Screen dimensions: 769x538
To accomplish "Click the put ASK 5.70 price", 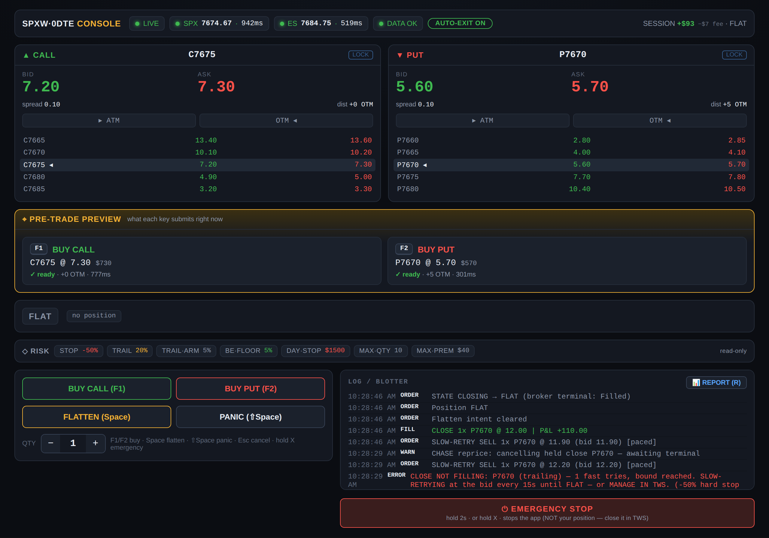I will click(590, 87).
